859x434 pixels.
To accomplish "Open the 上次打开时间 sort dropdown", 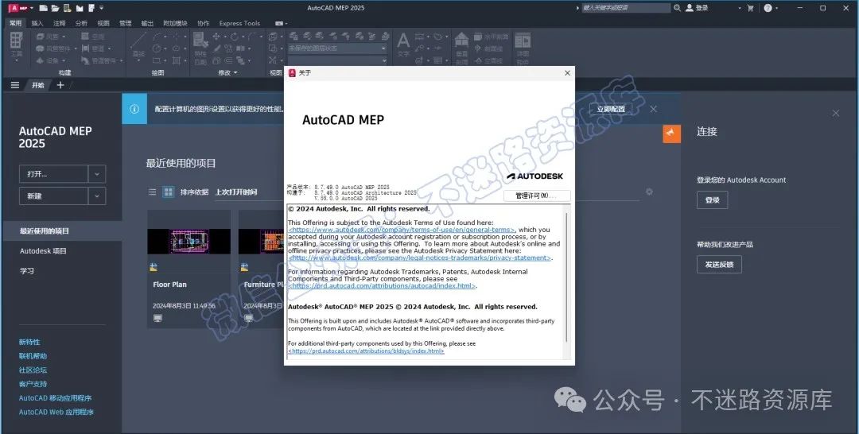I will pos(236,192).
